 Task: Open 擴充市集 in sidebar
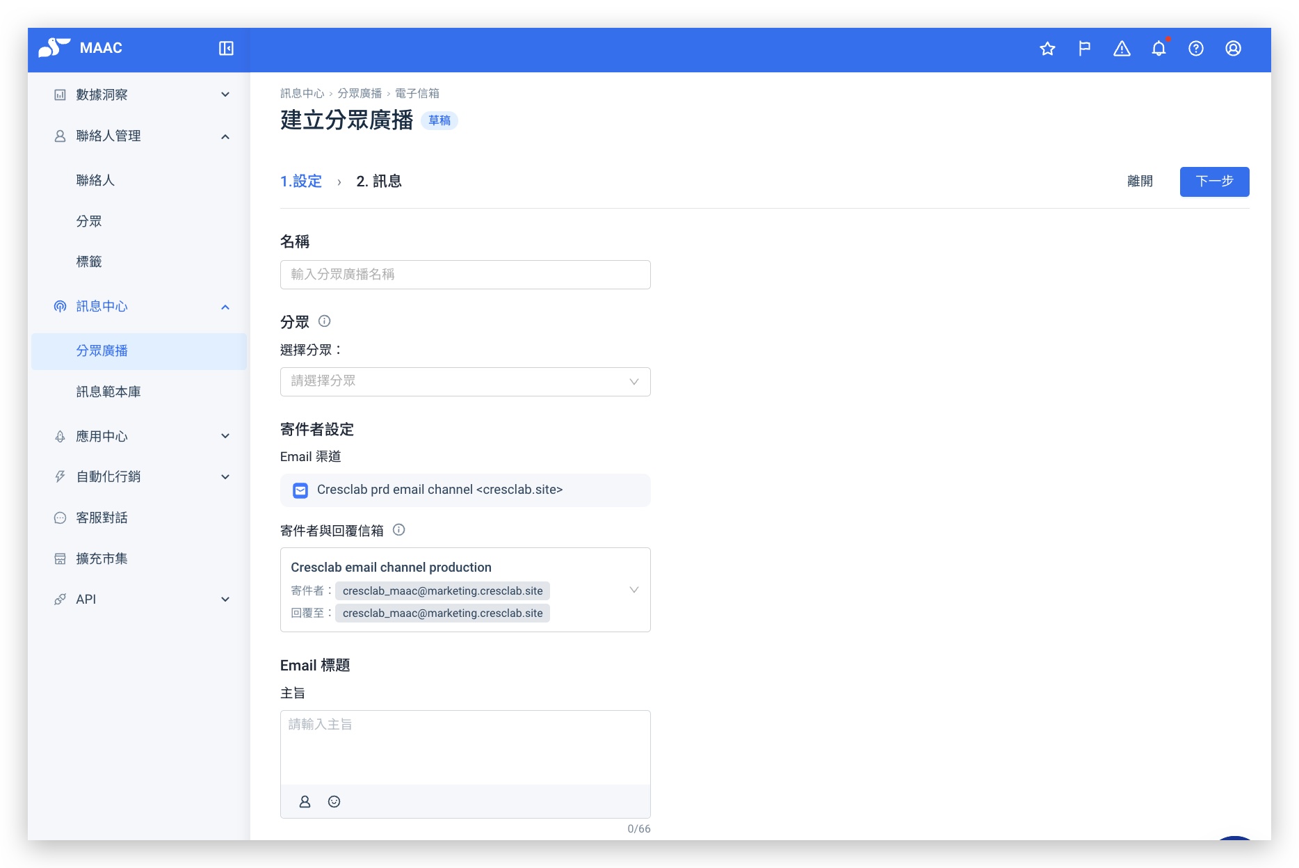pos(102,558)
